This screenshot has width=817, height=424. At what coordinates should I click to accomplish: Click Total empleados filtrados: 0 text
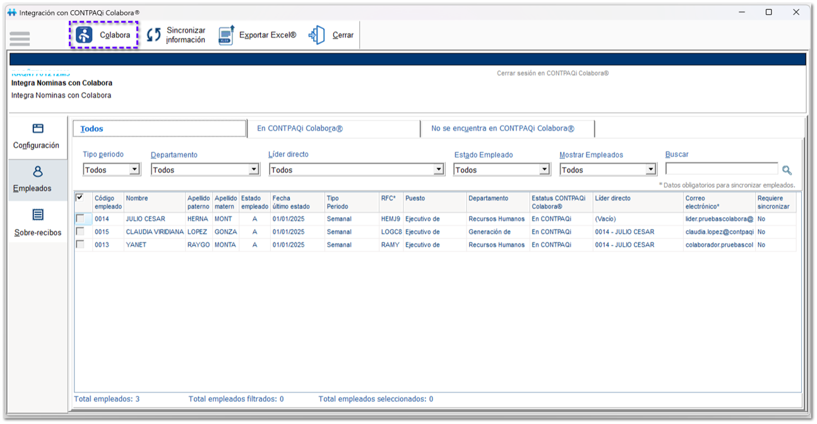(x=236, y=399)
